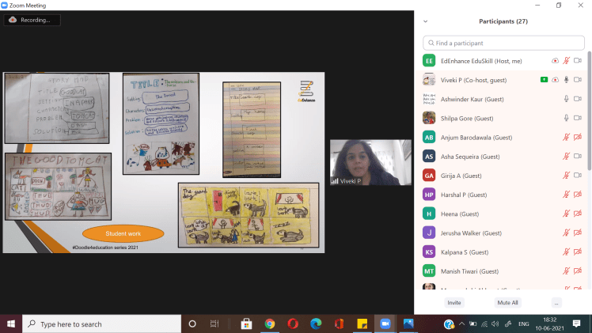592x333 pixels.
Task: Collapse the Participants panel chevron
Action: pos(426,21)
